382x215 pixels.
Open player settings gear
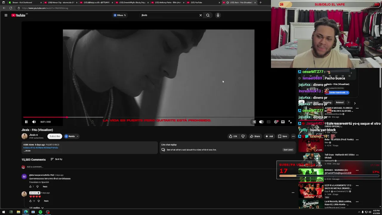tap(276, 122)
